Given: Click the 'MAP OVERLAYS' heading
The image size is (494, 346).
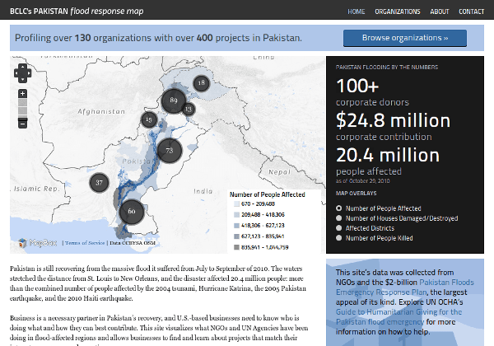Looking at the screenshot, I should tap(356, 193).
